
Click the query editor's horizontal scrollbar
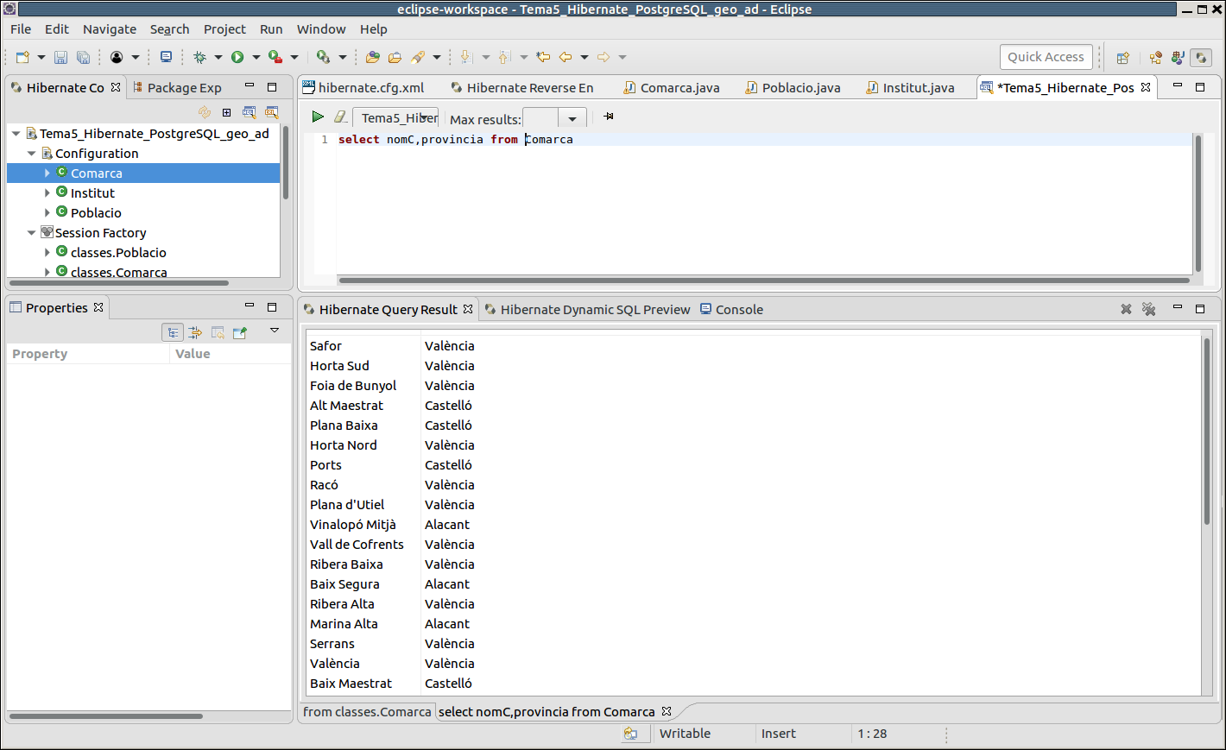click(x=763, y=280)
